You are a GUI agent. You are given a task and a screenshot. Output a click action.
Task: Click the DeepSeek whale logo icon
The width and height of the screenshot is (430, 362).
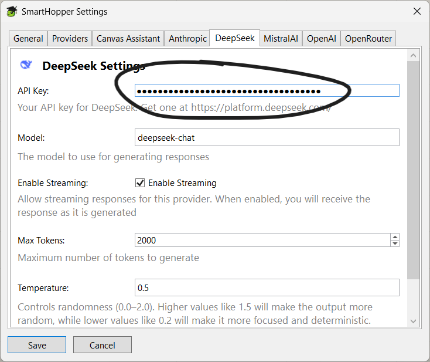pyautogui.click(x=26, y=65)
